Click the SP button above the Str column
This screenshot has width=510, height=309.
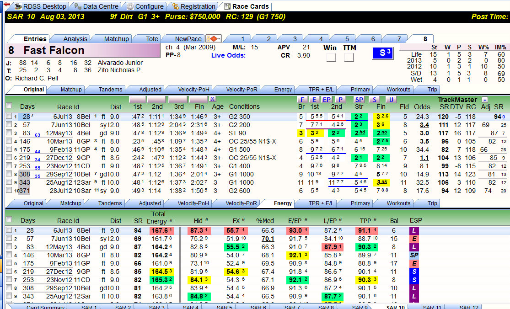(x=359, y=100)
